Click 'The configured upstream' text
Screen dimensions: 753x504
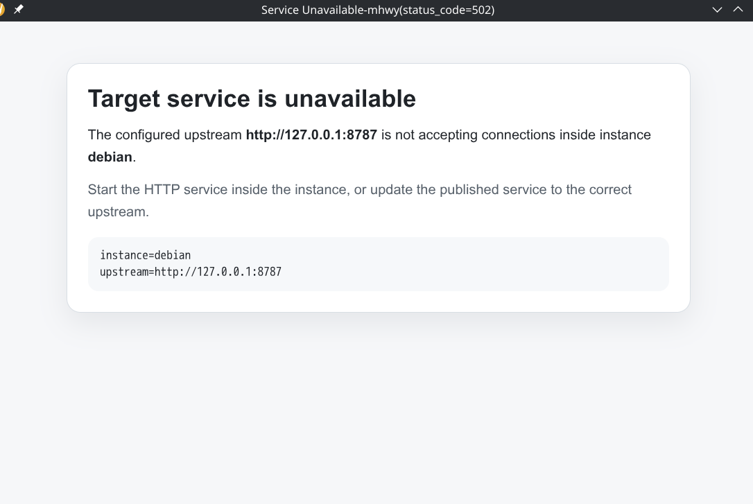point(165,135)
